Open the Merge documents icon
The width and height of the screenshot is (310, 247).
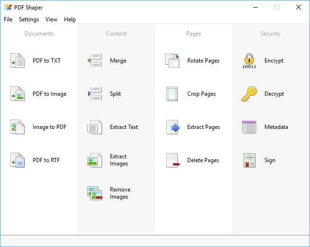coord(95,61)
